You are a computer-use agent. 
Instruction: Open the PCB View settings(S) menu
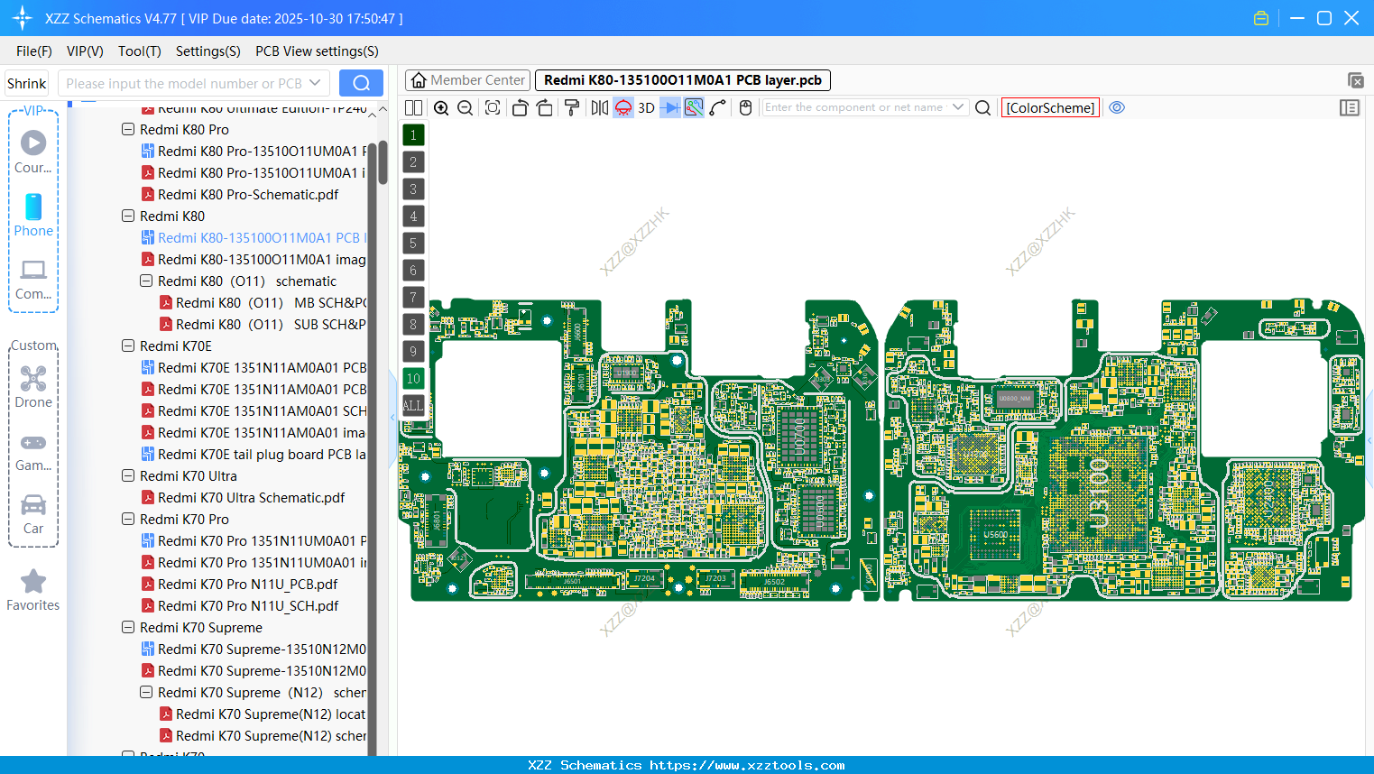click(x=315, y=51)
